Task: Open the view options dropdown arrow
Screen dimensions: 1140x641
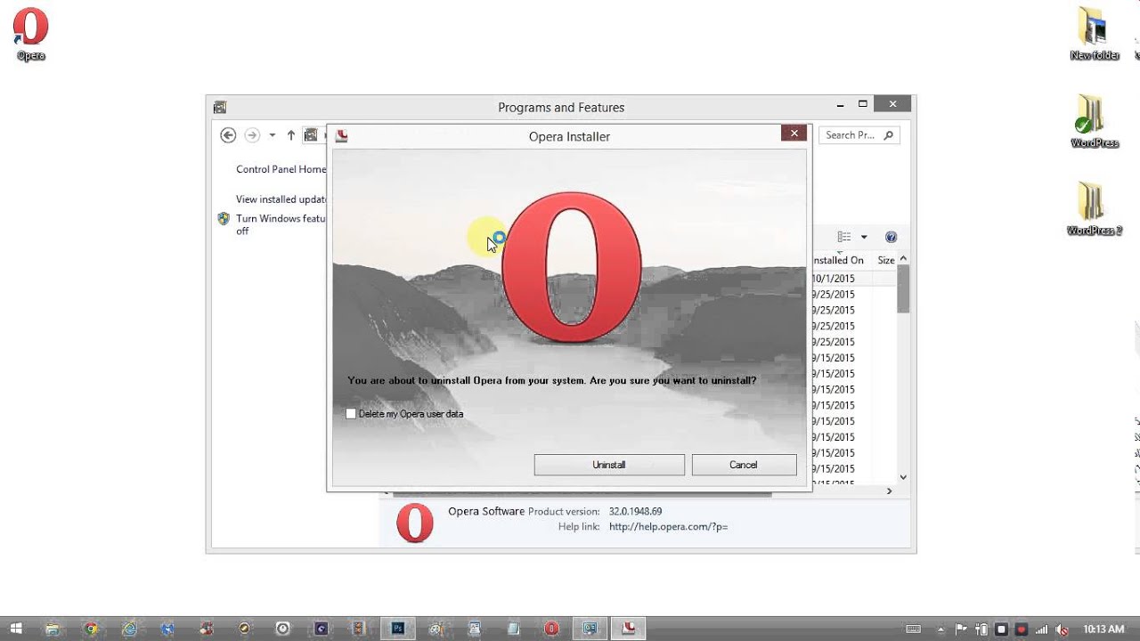Action: coord(864,237)
